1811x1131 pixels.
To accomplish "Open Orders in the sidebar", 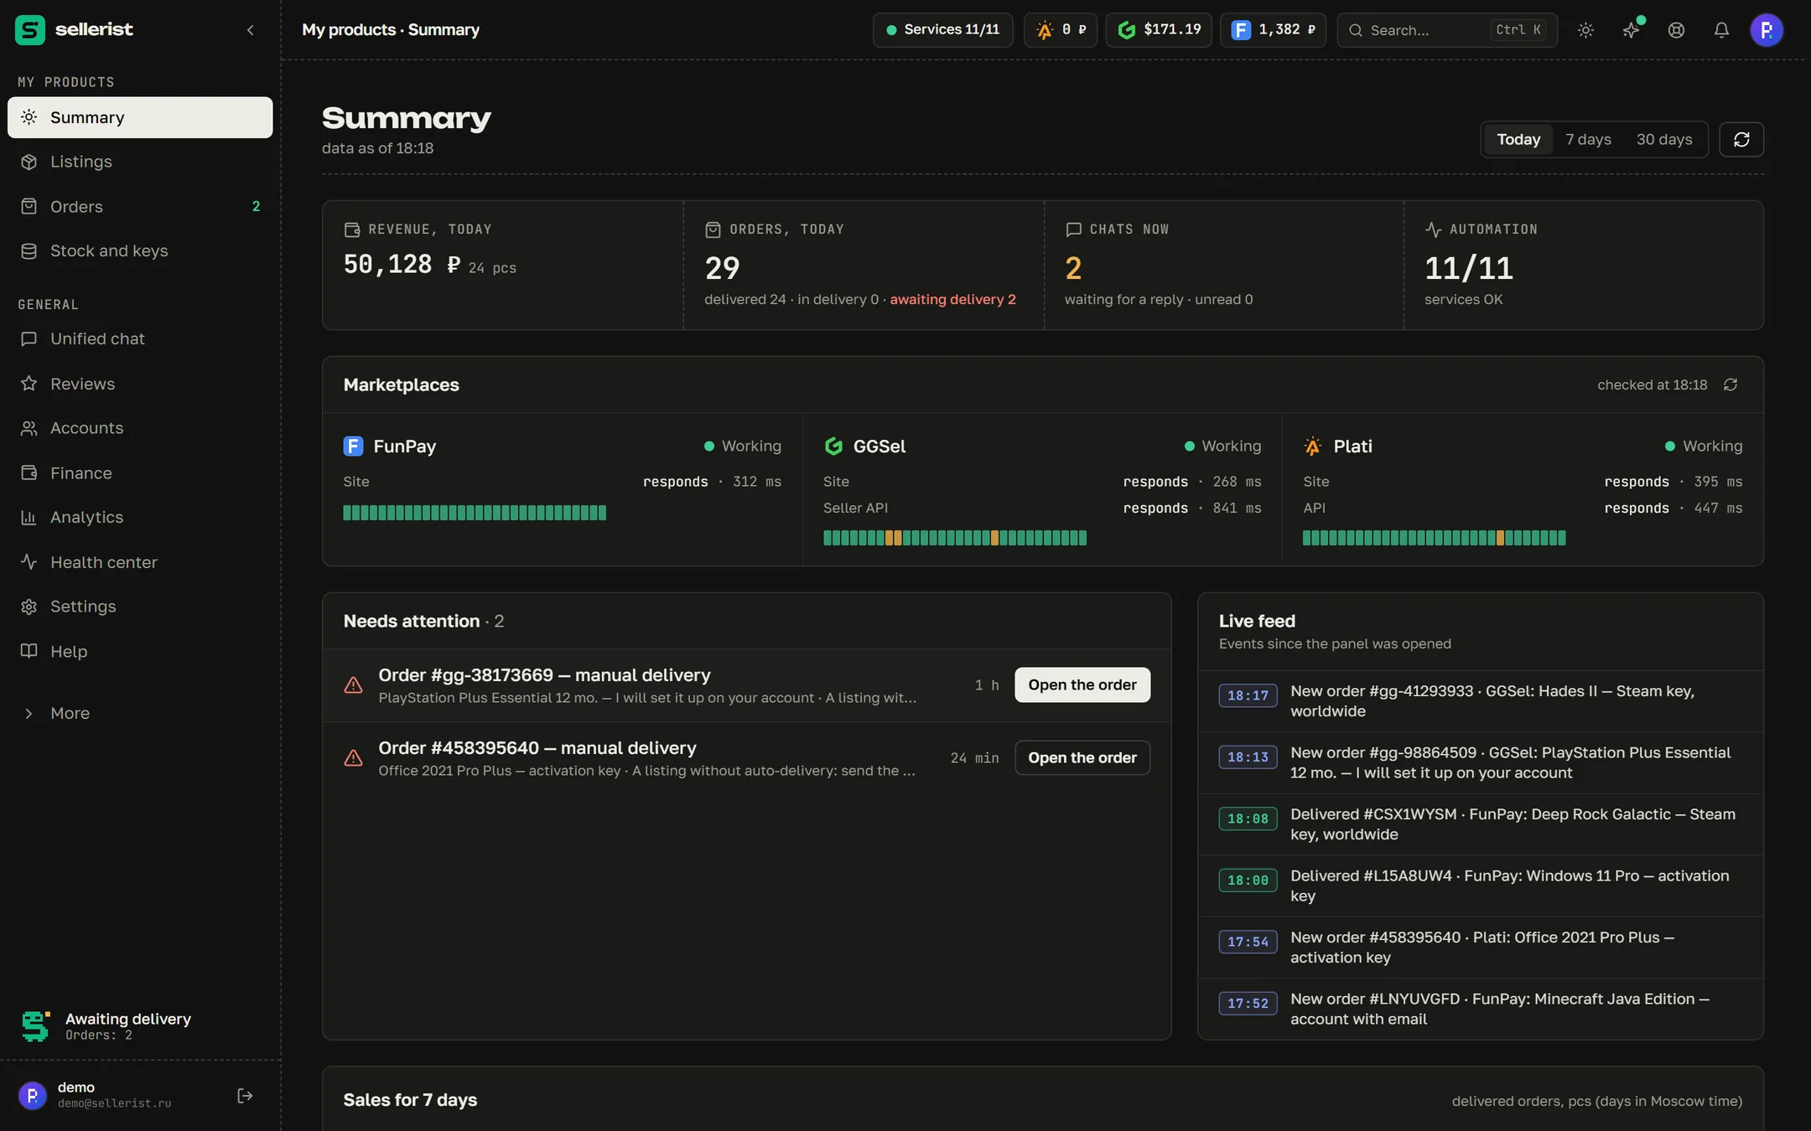I will point(140,206).
